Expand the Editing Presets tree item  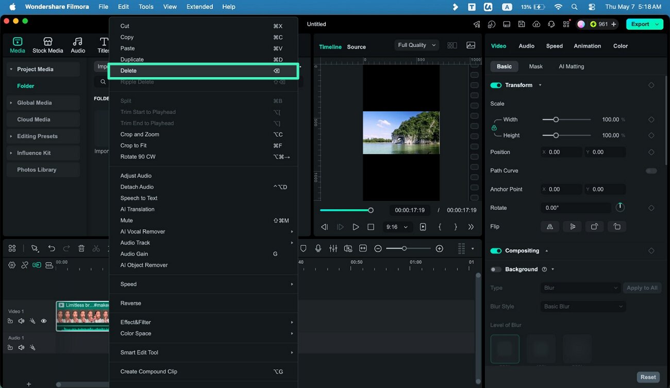click(x=11, y=137)
